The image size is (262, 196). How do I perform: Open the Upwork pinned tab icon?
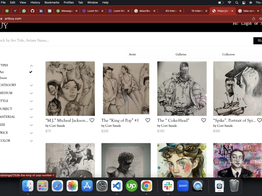[7, 11]
